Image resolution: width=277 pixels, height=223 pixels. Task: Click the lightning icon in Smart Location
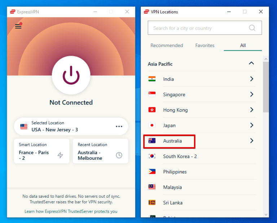tap(60, 155)
